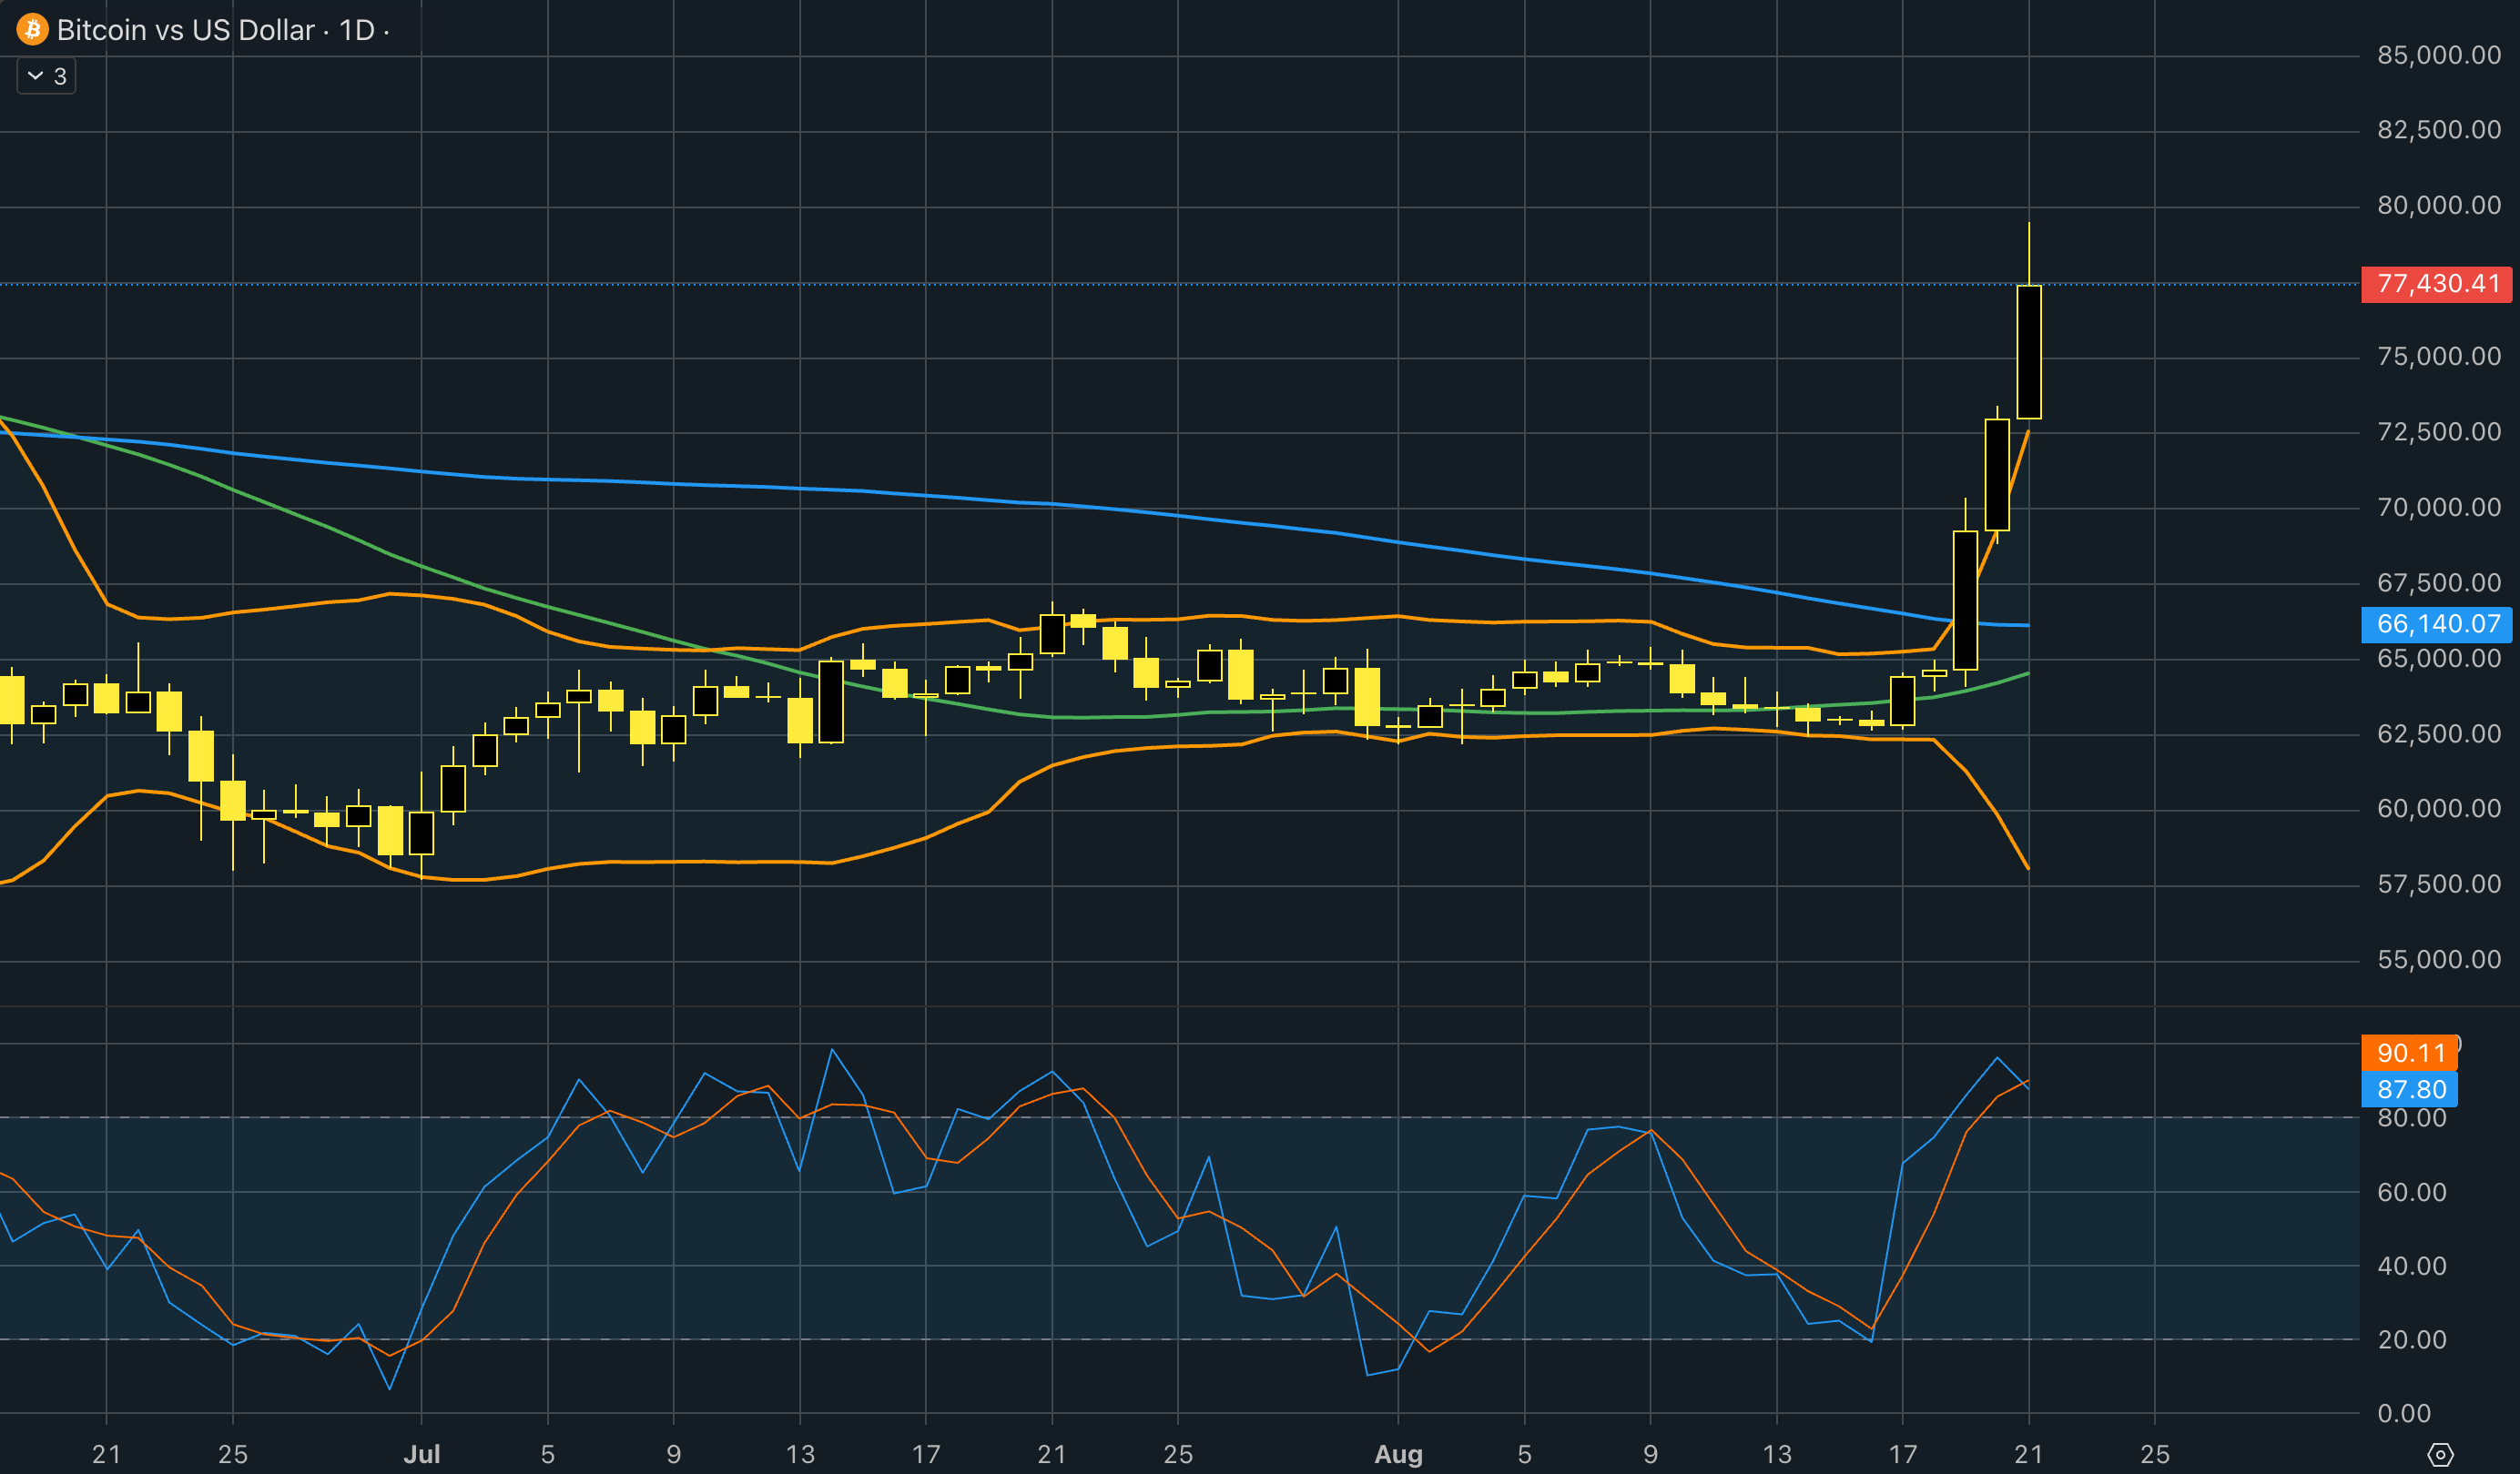
Task: Select the blue 87.80 stochastic value label
Action: pos(2410,1089)
